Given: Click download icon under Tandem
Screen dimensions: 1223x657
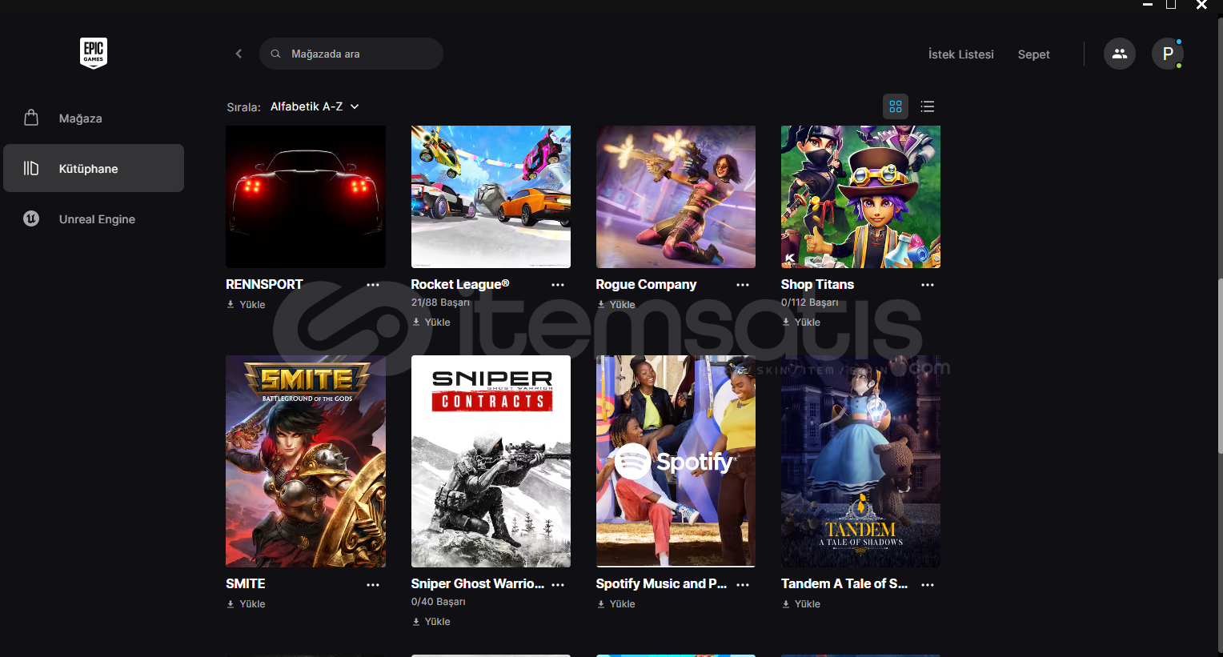Looking at the screenshot, I should [x=786, y=604].
